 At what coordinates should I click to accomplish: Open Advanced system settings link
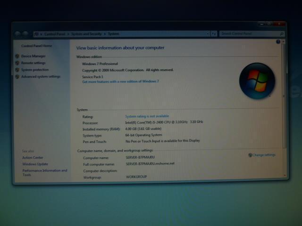pyautogui.click(x=41, y=77)
